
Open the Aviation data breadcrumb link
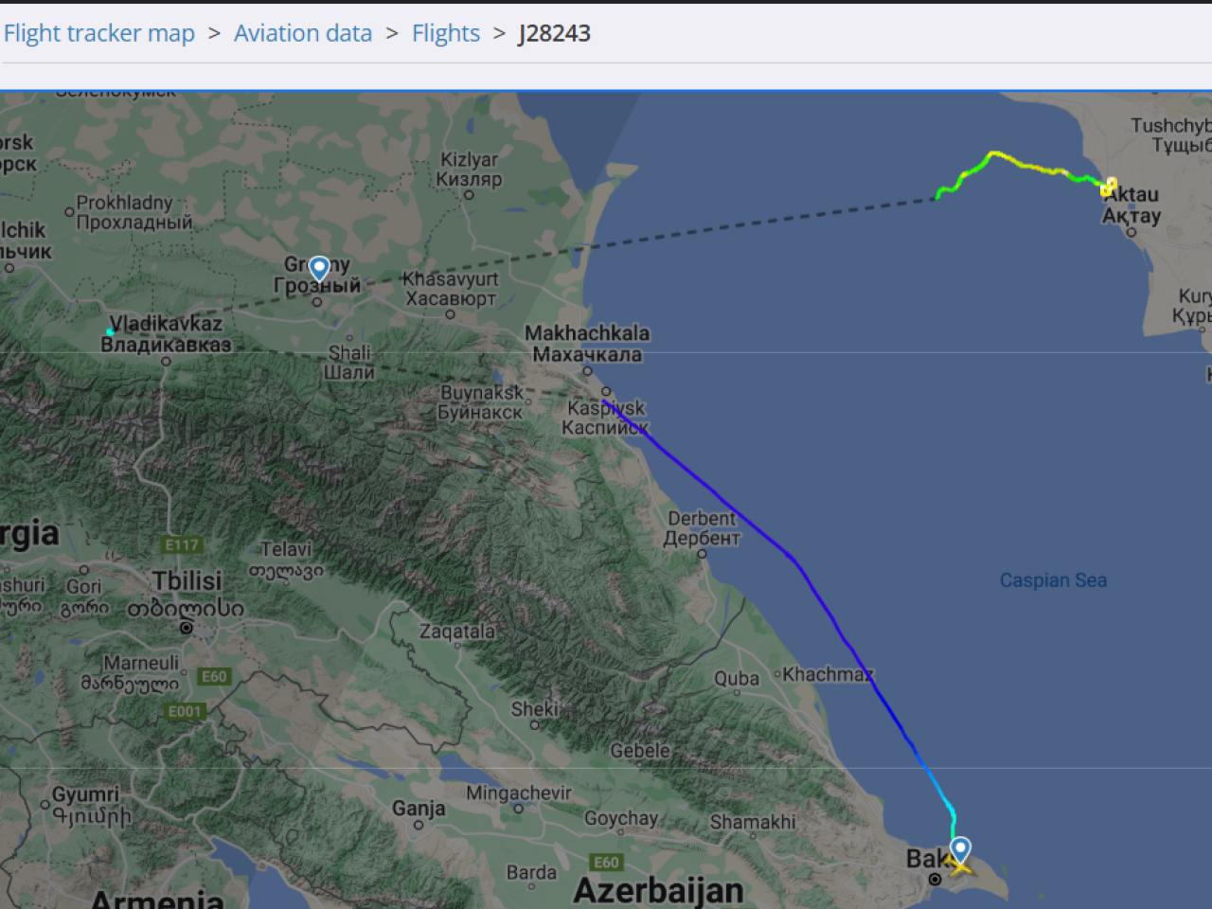coord(303,33)
